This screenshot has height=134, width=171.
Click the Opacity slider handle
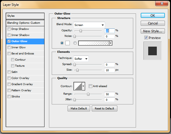tap(81, 31)
